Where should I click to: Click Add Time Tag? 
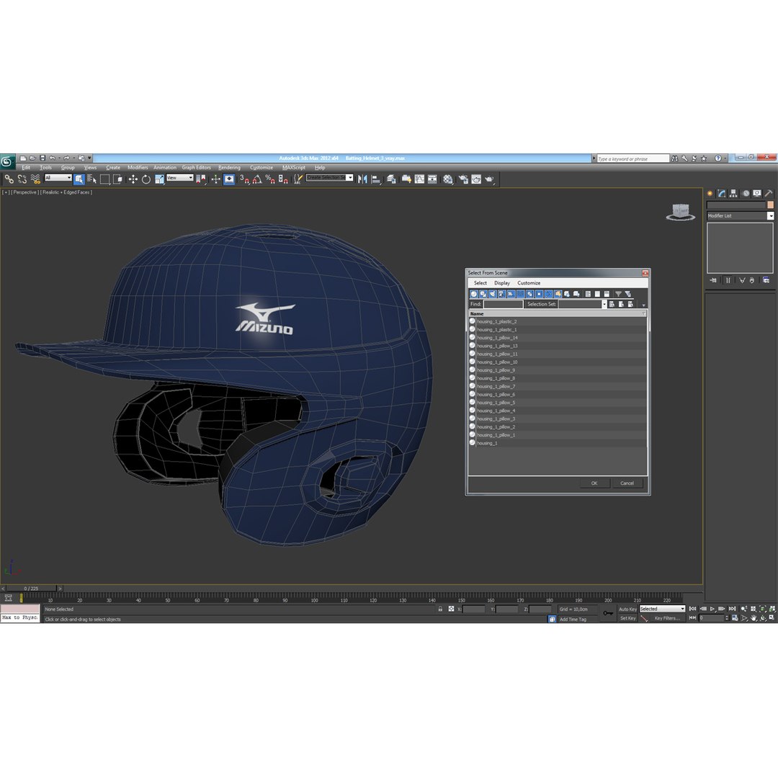point(573,620)
